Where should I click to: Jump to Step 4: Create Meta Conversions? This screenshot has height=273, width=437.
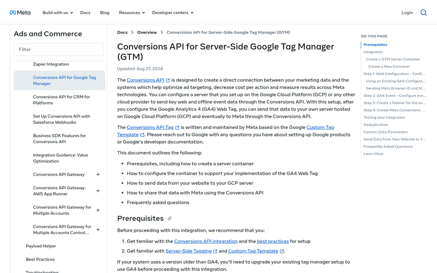point(395,110)
